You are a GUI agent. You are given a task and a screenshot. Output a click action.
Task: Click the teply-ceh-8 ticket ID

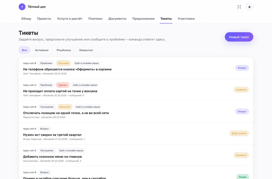tap(30, 63)
